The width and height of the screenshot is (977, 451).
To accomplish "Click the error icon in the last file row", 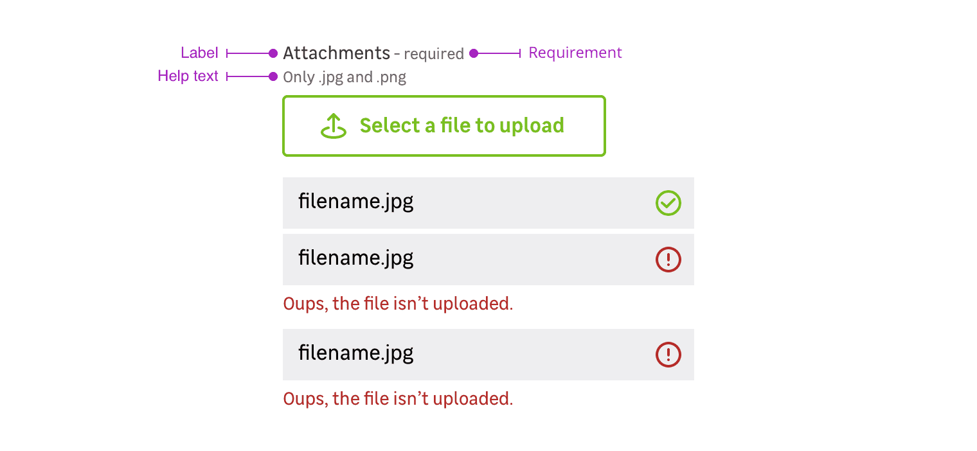I will [668, 355].
